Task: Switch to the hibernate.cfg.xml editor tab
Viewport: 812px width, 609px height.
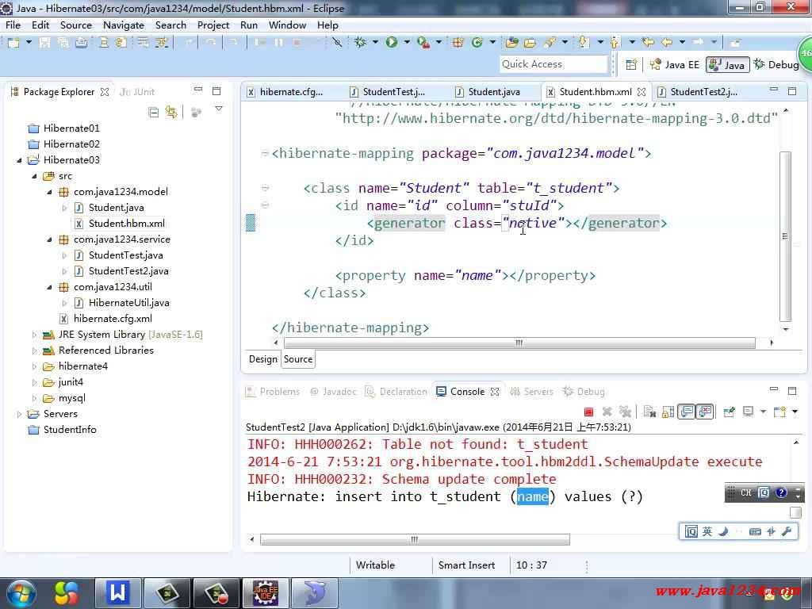Action: click(285, 92)
